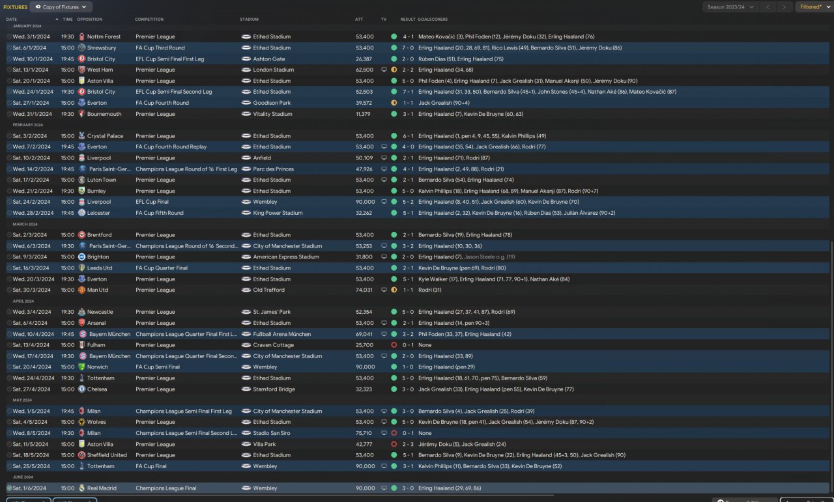Sort by the Stadium column header
Image resolution: width=834 pixels, height=502 pixels.
point(249,20)
